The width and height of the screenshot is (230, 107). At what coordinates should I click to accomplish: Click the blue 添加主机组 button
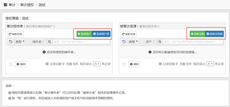pos(214,34)
